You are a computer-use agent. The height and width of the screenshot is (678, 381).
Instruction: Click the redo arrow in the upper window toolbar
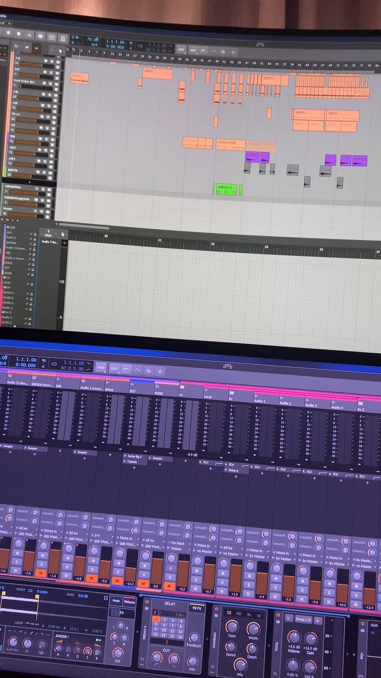click(214, 51)
